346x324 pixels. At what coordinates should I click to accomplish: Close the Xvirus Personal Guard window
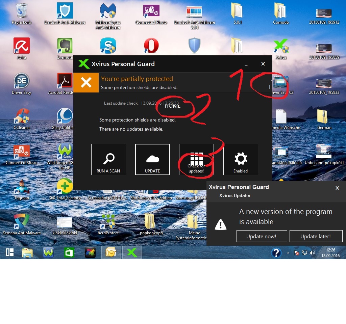[x=263, y=64]
